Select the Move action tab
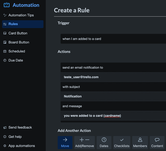 (65, 142)
